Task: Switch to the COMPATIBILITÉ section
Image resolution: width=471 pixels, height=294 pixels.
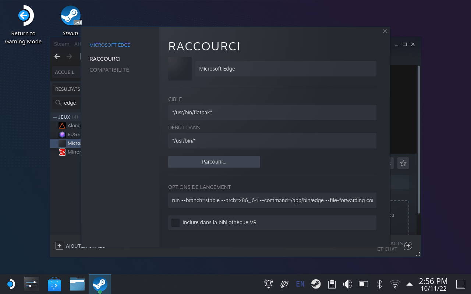Action: 109,70
